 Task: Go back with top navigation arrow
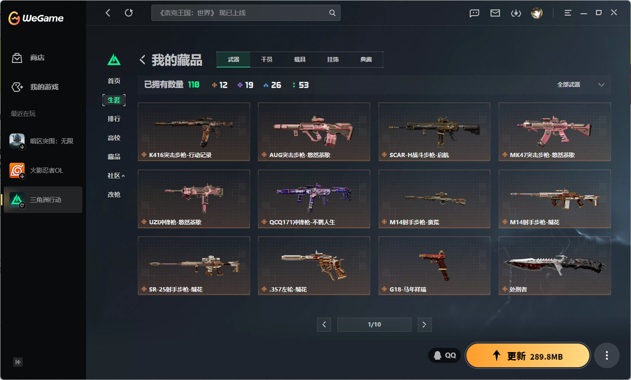click(x=108, y=13)
